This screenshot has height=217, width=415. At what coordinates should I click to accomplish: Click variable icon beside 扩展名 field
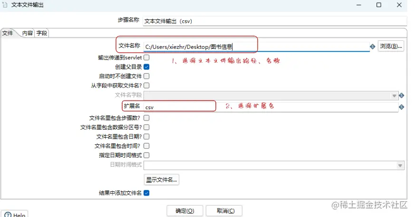point(402,107)
